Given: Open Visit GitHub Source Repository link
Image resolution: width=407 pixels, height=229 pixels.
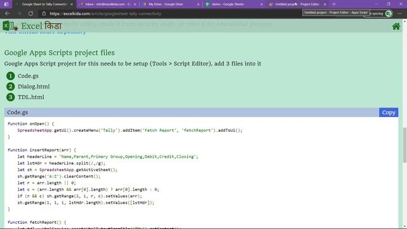Looking at the screenshot, I should (x=45, y=32).
